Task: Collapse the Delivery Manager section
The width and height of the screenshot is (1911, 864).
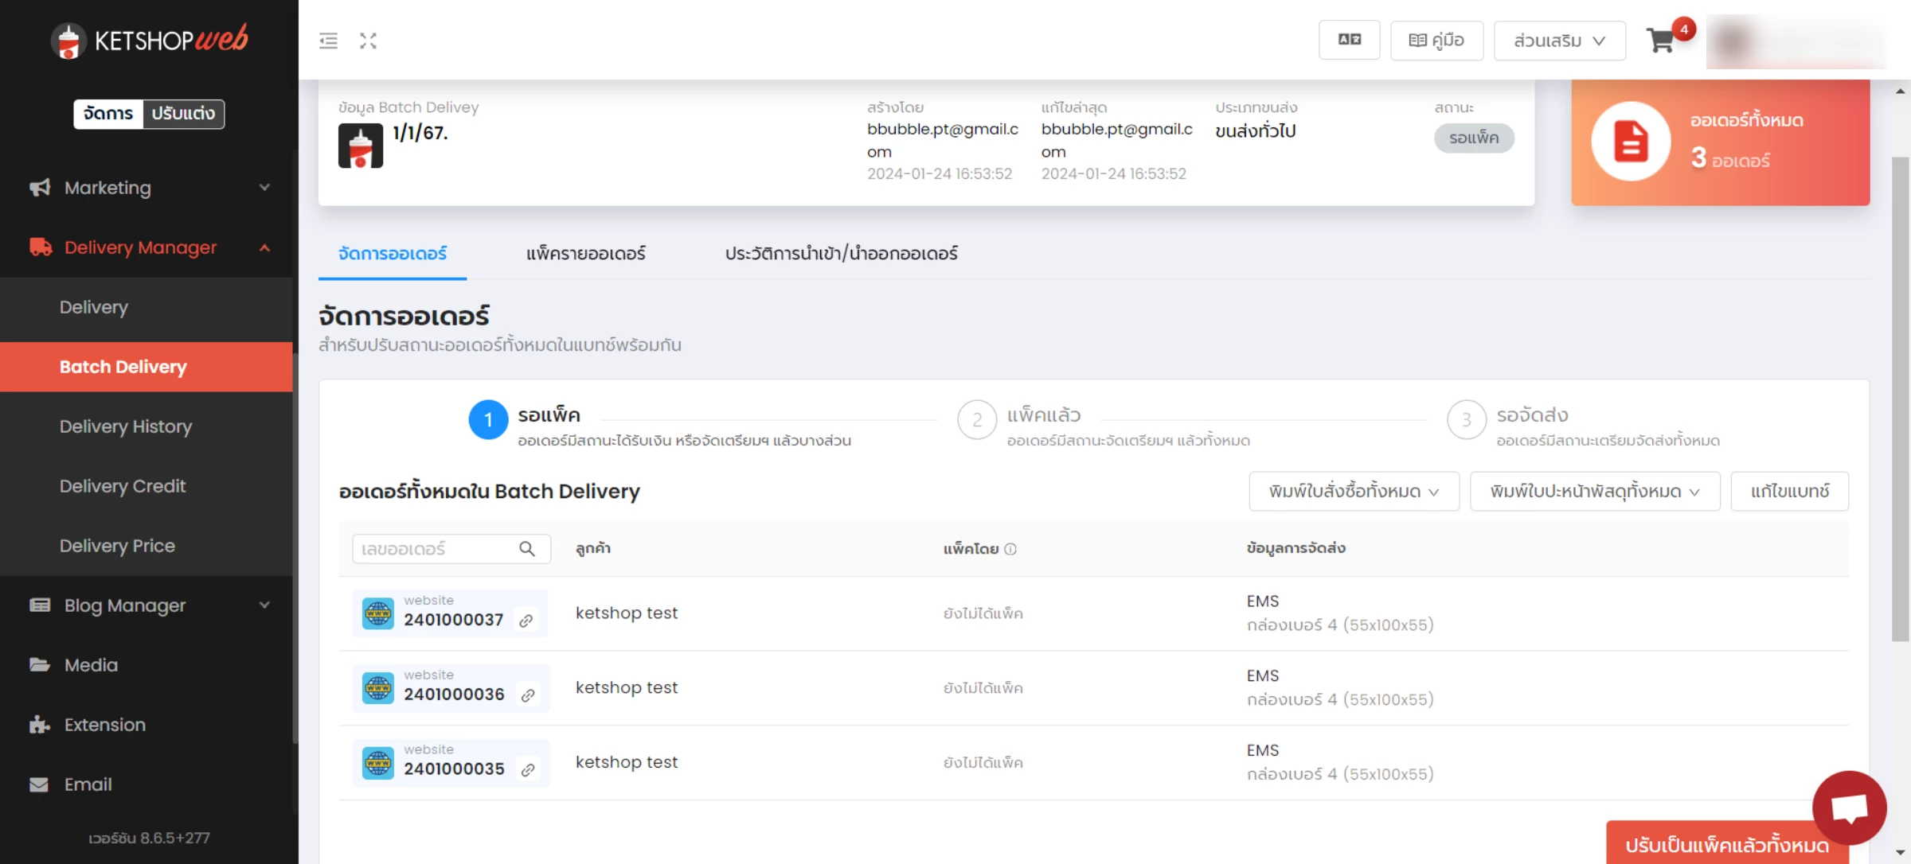Action: tap(149, 247)
